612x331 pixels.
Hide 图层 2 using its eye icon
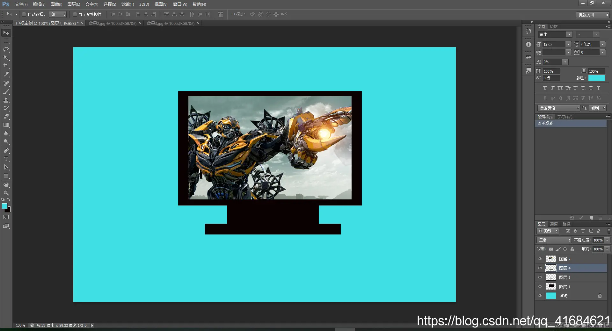540,259
